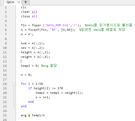The image size is (135, 121).
Task: Click the temp1/n expression on line 25
Action: tap(38, 115)
